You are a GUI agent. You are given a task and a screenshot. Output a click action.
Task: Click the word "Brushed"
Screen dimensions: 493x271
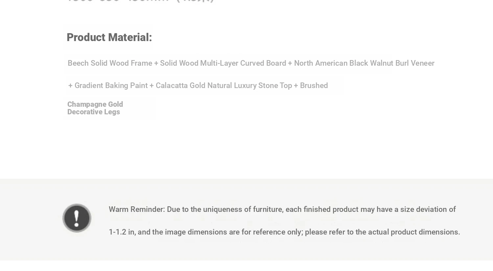click(314, 85)
